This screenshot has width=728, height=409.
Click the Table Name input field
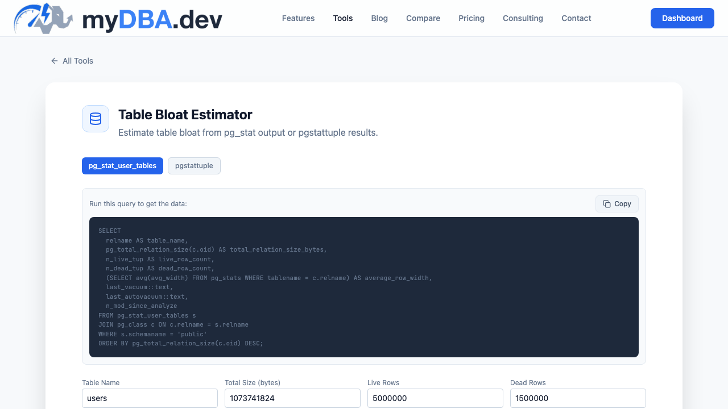pos(150,398)
